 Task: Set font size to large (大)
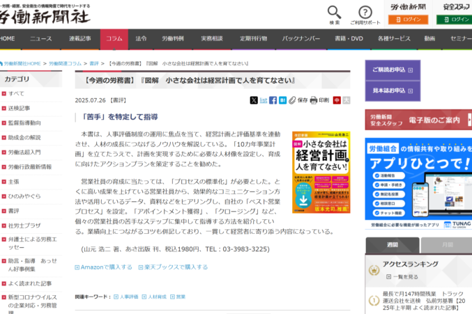pos(347,100)
